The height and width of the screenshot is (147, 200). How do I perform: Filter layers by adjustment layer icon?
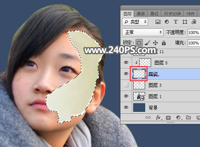167,22
